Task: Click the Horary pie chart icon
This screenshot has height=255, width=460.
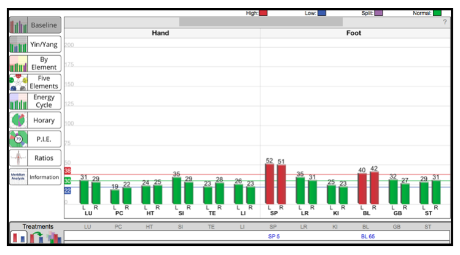Action: tap(18, 120)
